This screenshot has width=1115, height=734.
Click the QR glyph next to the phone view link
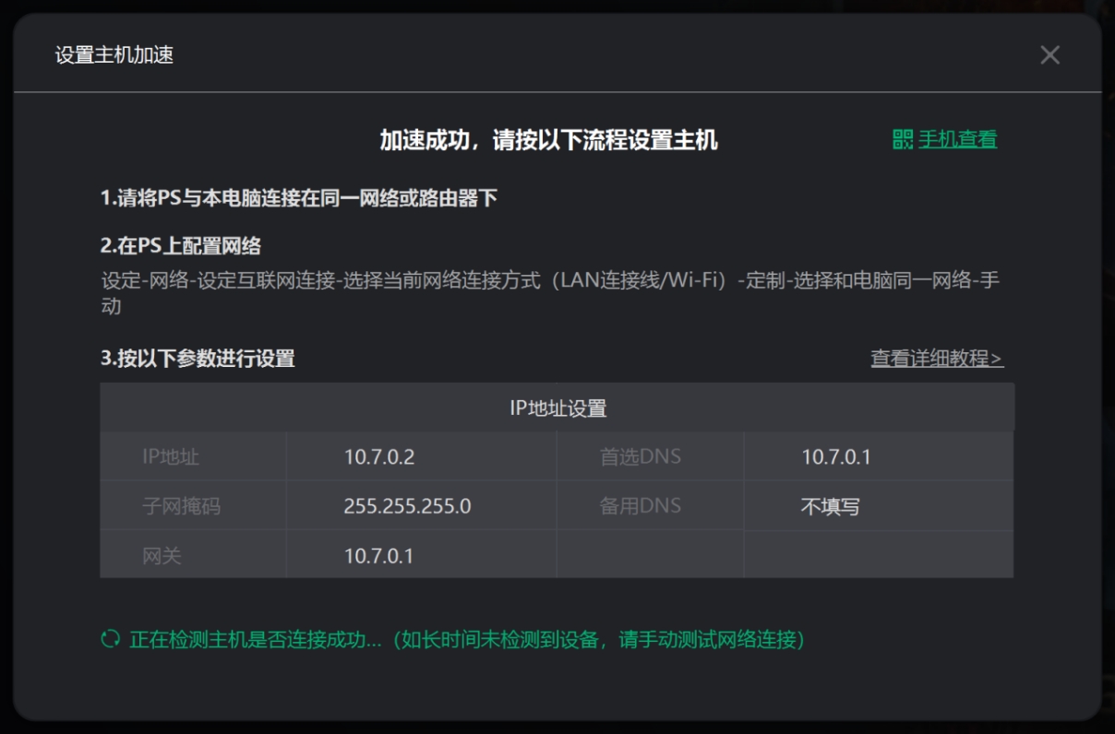[902, 141]
